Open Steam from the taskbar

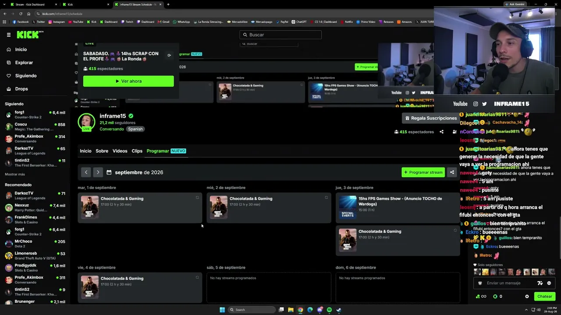tap(339, 310)
